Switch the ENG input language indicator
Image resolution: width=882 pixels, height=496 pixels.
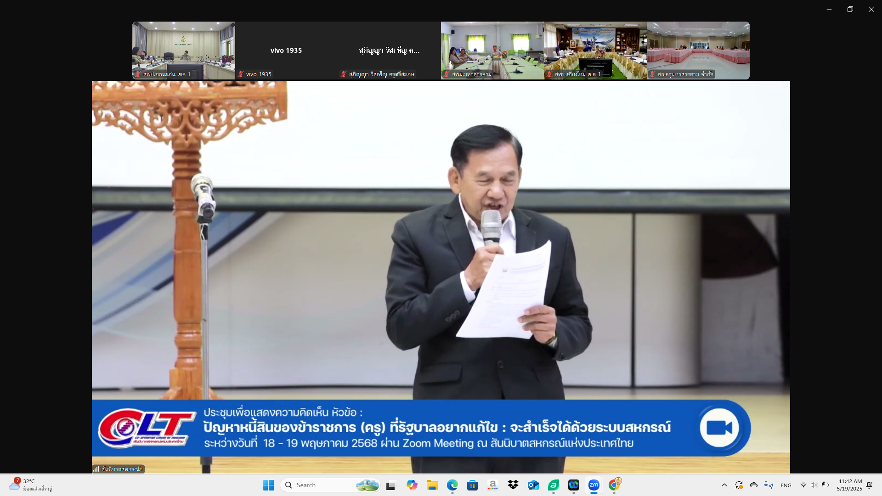[786, 485]
